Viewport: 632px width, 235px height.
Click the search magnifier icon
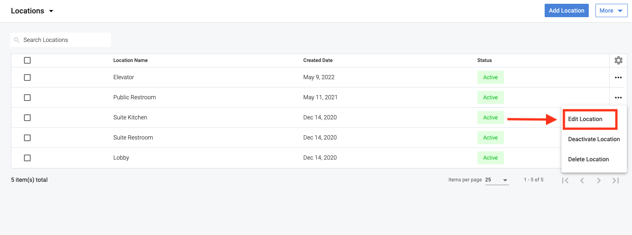pyautogui.click(x=17, y=40)
